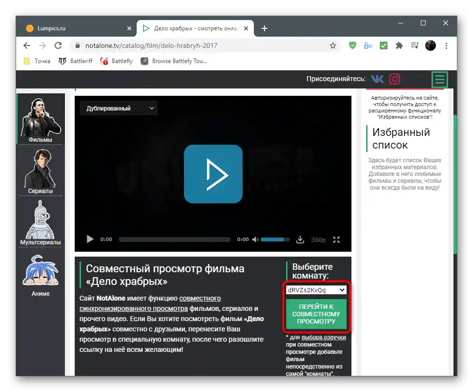Open the Instagram social page
473x392 pixels.
pos(394,79)
